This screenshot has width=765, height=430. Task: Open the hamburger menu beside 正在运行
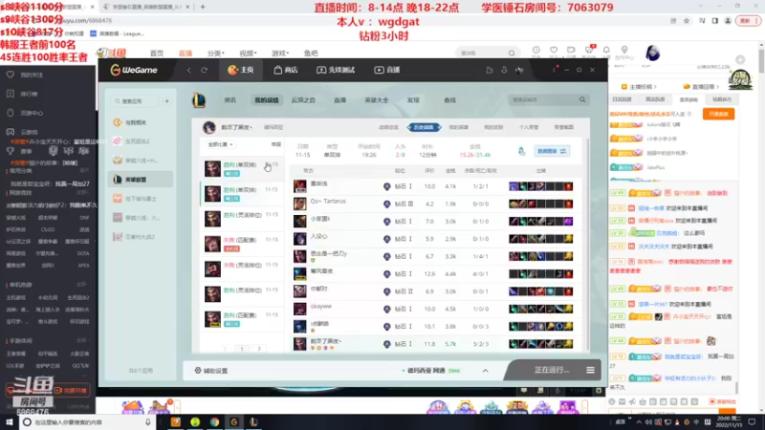point(590,370)
